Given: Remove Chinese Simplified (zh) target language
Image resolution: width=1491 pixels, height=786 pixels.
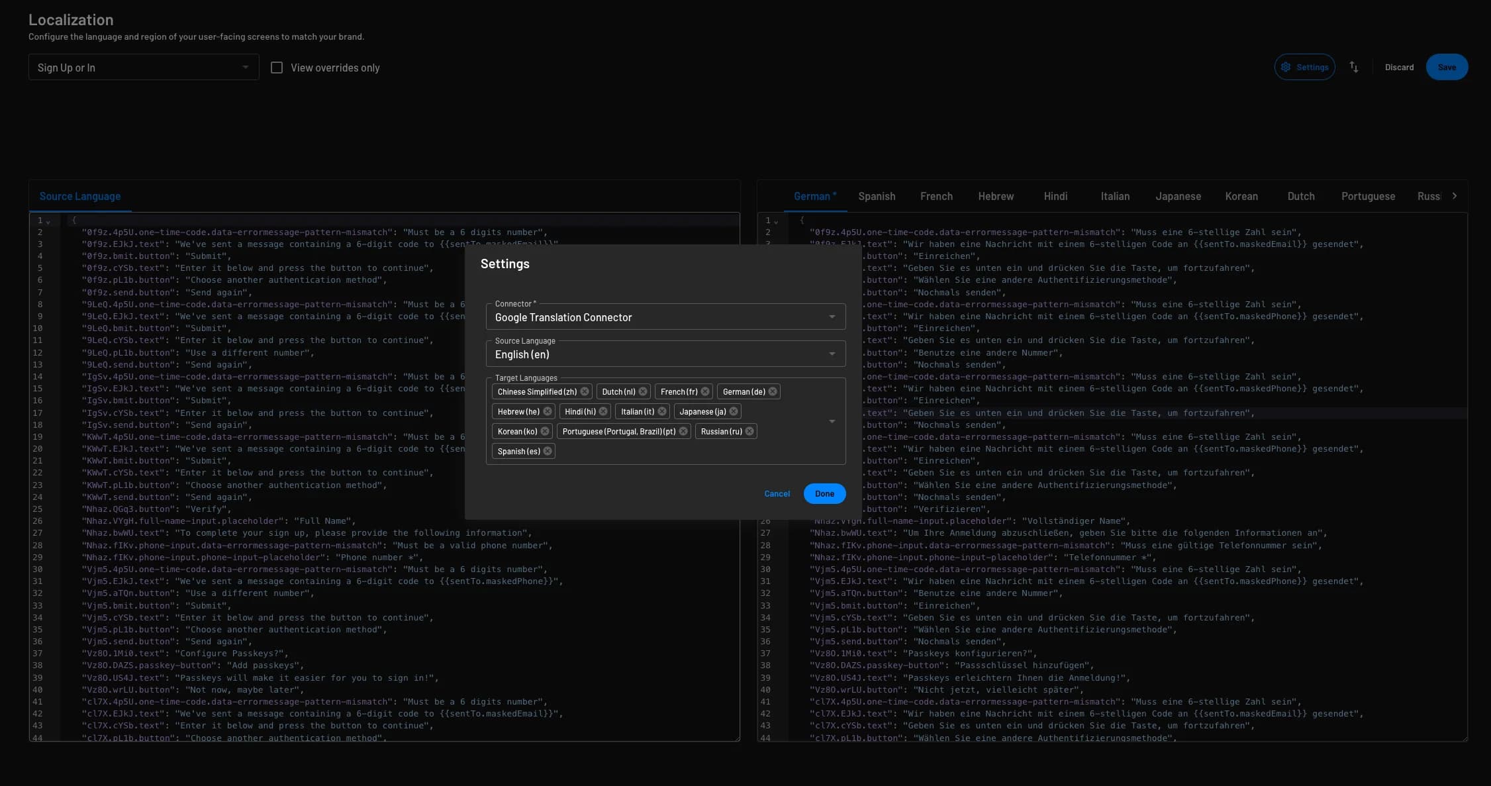Looking at the screenshot, I should [x=584, y=391].
